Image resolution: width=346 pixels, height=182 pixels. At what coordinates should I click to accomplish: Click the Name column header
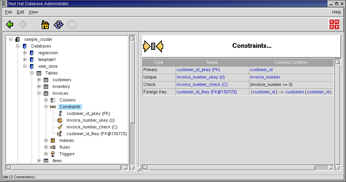pos(212,62)
